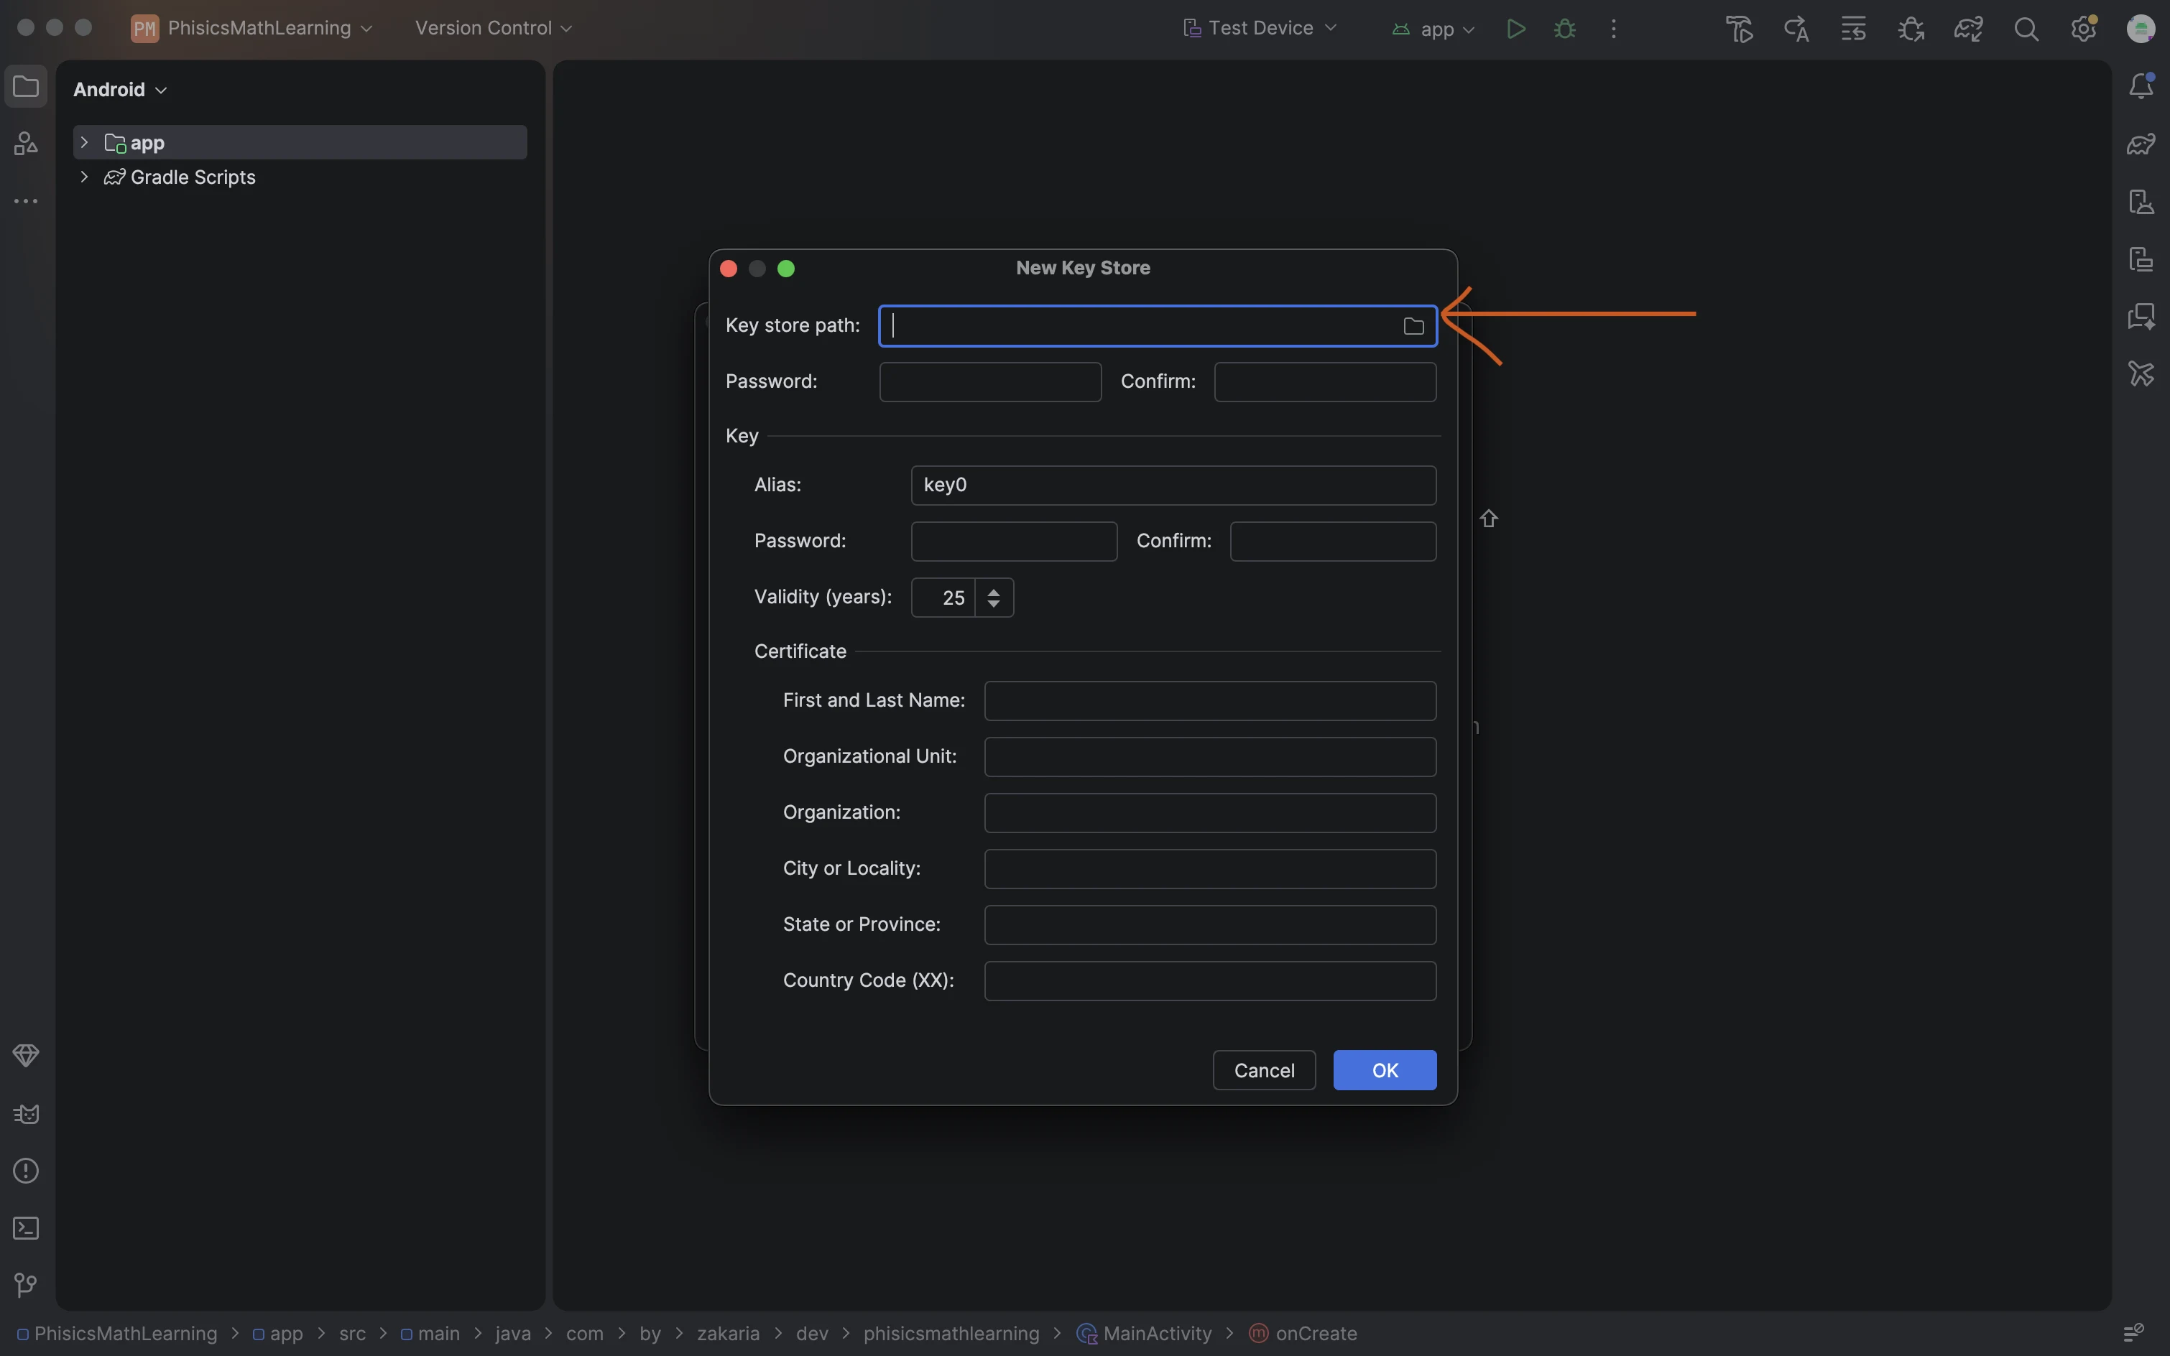Open Test Device selector dropdown
Viewport: 2170px width, 1356px height.
point(1260,28)
